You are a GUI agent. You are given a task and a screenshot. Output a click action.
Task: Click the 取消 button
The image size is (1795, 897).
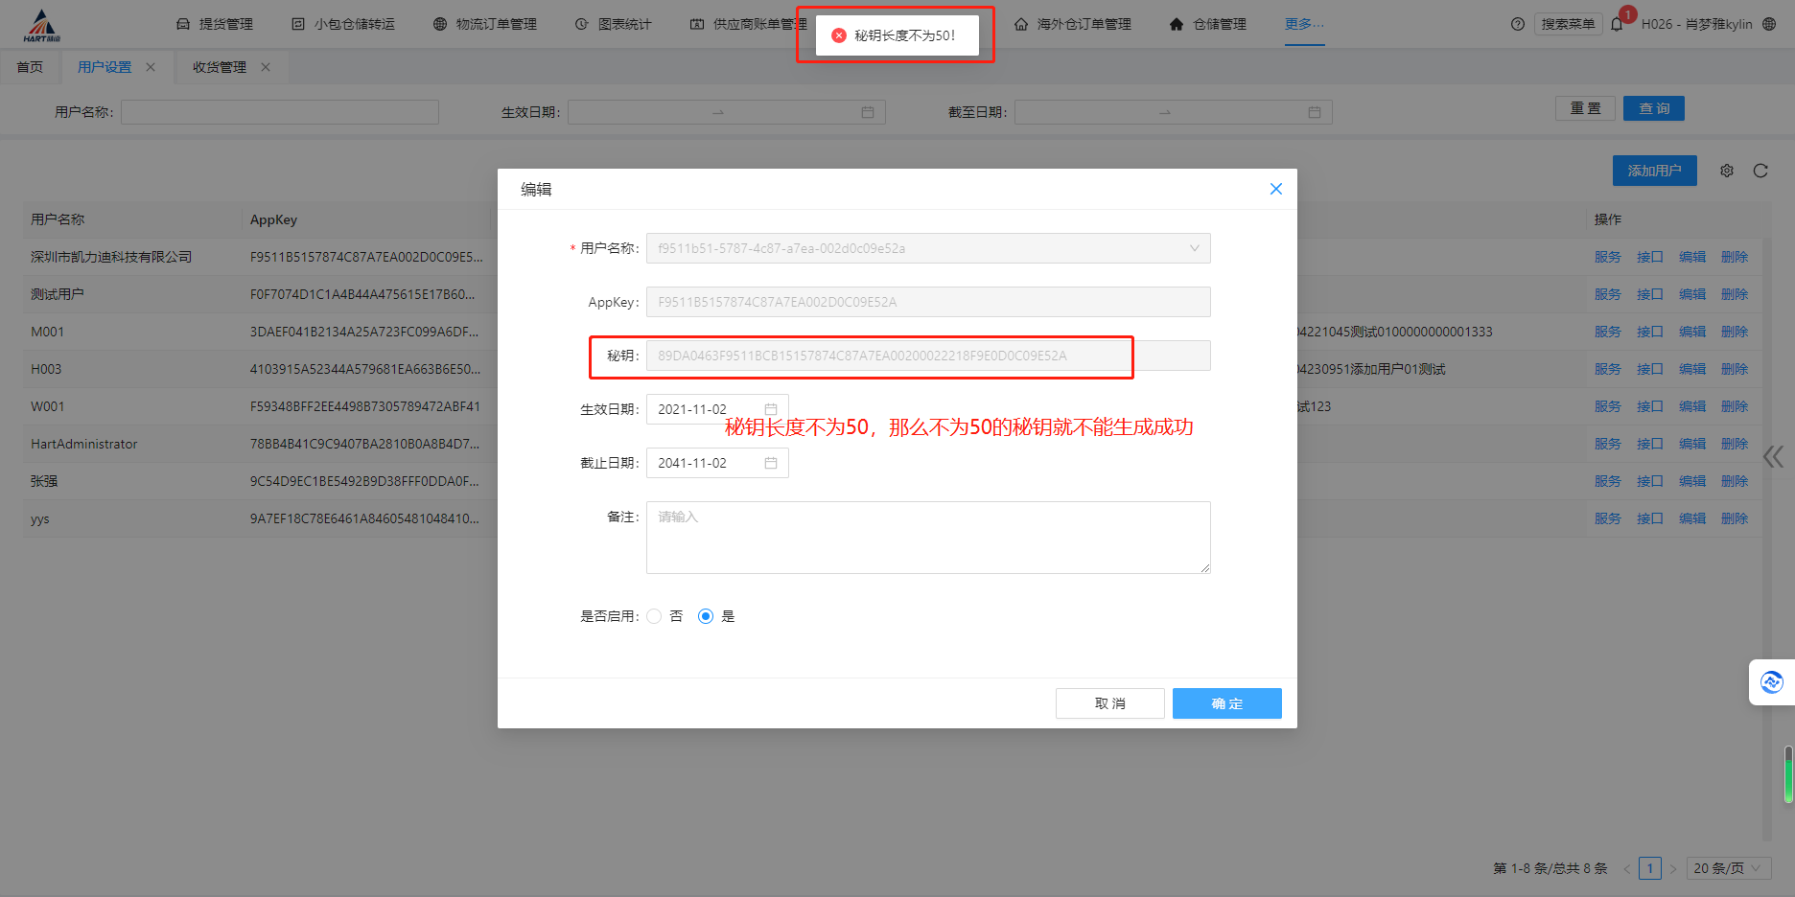click(1109, 703)
